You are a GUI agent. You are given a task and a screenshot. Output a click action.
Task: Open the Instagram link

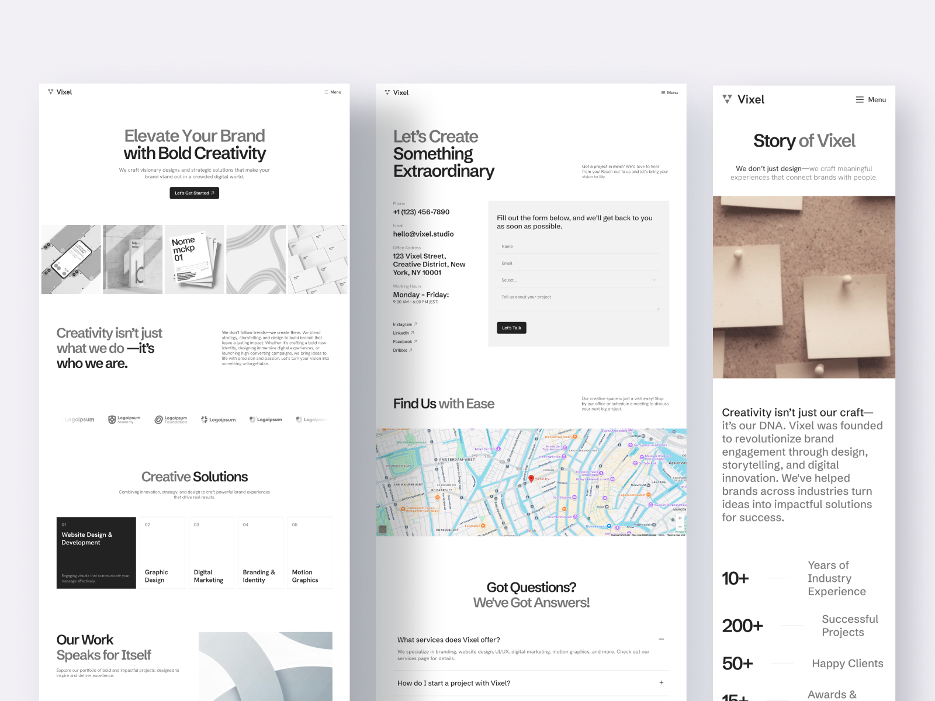point(405,324)
